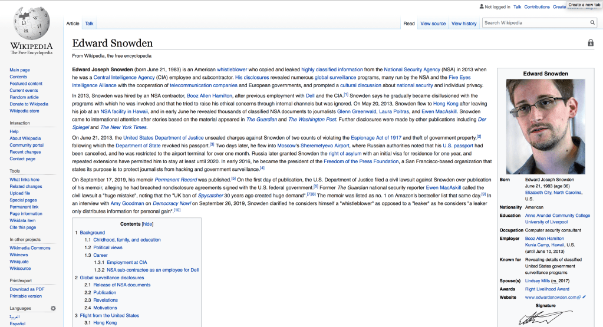This screenshot has width=603, height=327.
Task: Click citation reference number 10
Action: coord(177,210)
